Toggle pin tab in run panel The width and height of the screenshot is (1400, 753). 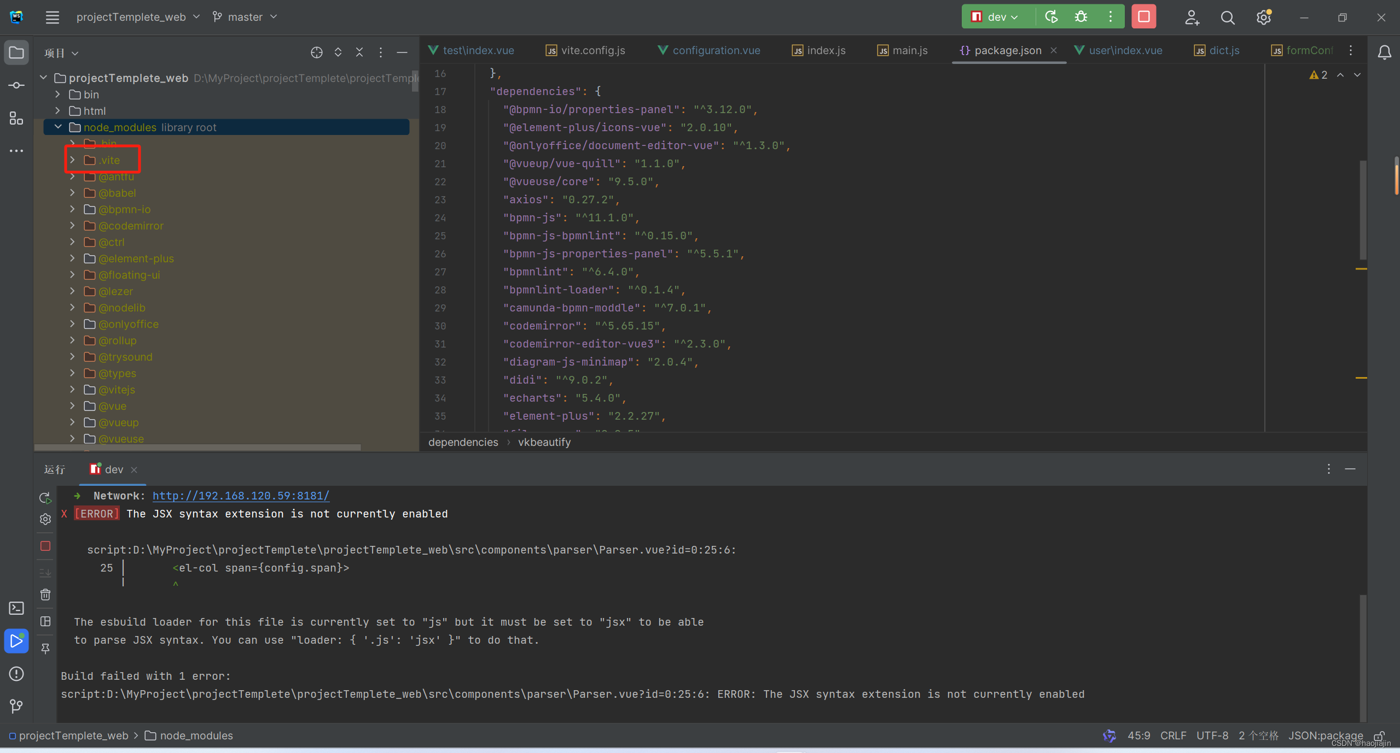45,649
